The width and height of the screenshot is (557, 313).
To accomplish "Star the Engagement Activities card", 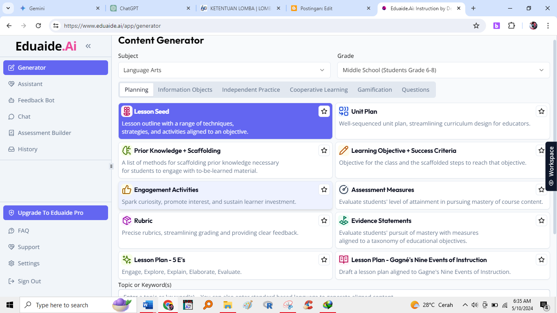I will coord(324,190).
